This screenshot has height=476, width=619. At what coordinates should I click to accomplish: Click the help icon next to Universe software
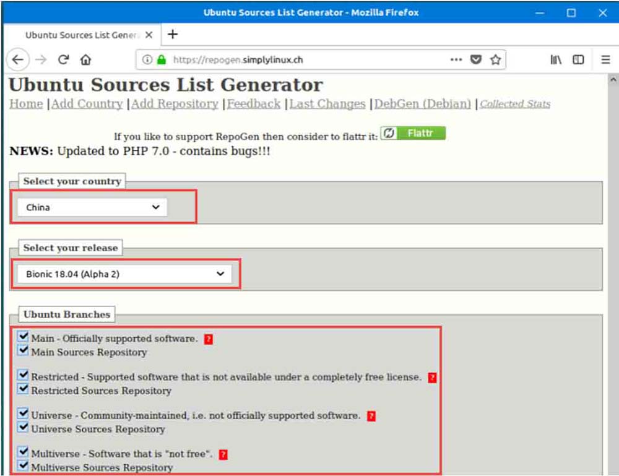tap(371, 416)
